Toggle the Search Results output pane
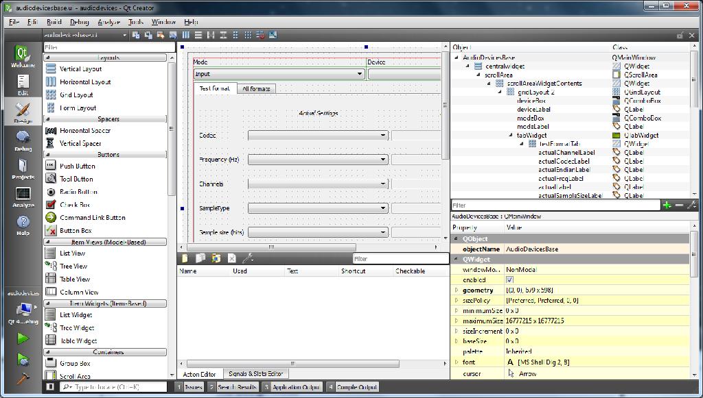This screenshot has height=398, width=703. coord(233,387)
